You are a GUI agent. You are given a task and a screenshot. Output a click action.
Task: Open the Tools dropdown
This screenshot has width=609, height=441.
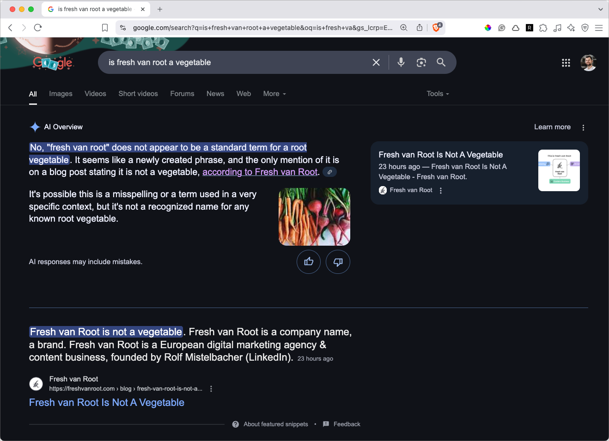click(x=438, y=94)
